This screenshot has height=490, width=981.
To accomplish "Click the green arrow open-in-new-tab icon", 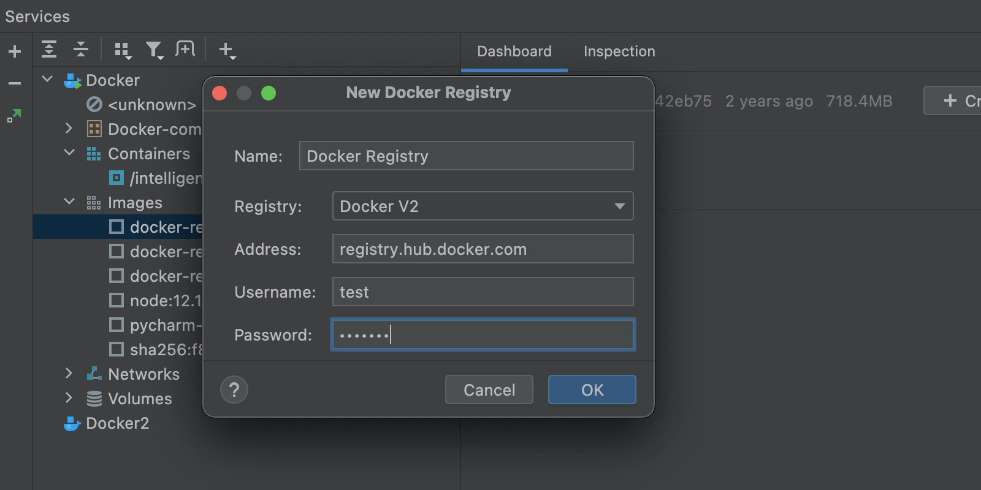I will pyautogui.click(x=14, y=116).
